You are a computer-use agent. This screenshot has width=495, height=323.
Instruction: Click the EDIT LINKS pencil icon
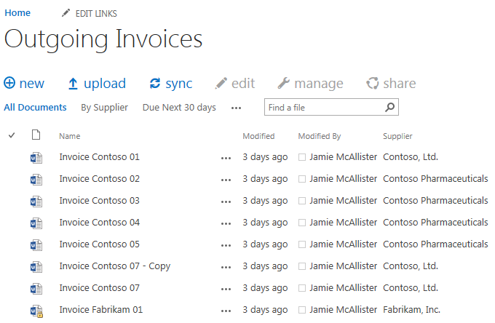(66, 13)
